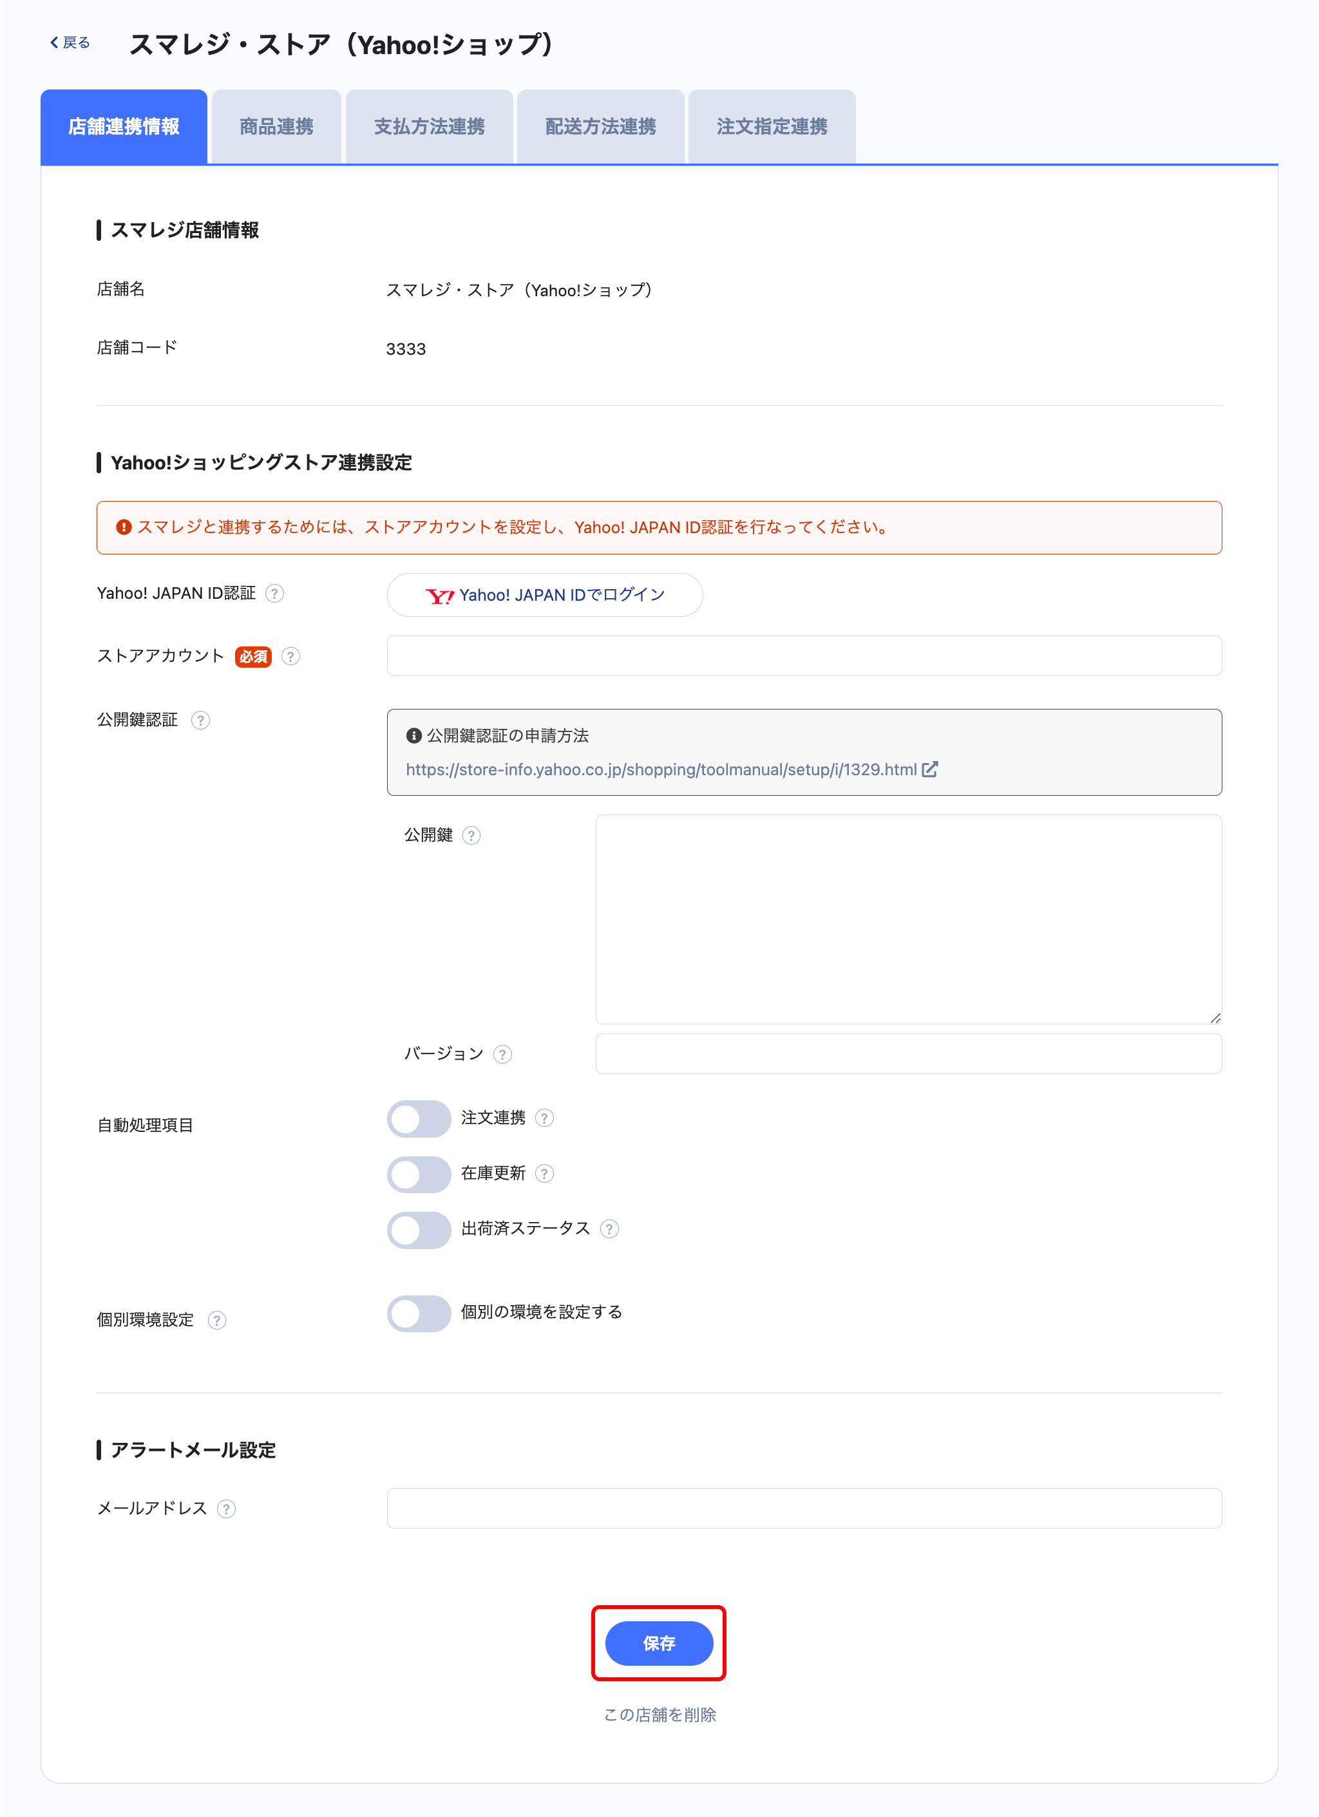Turn on the 在庫更新 toggle
The height and width of the screenshot is (1817, 1319).
(x=418, y=1174)
